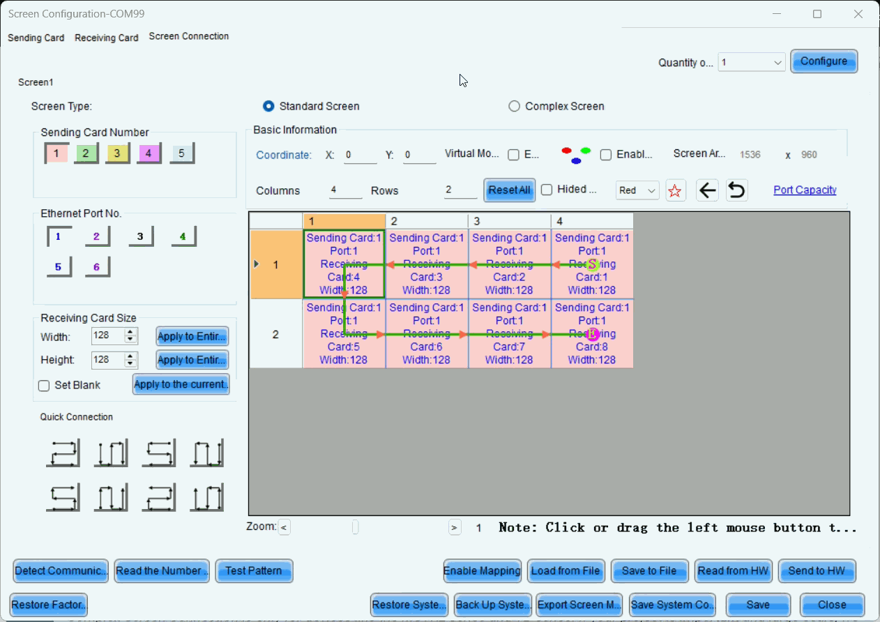Tick the Hided checkbox next to Reset All
880x622 pixels.
click(x=547, y=190)
